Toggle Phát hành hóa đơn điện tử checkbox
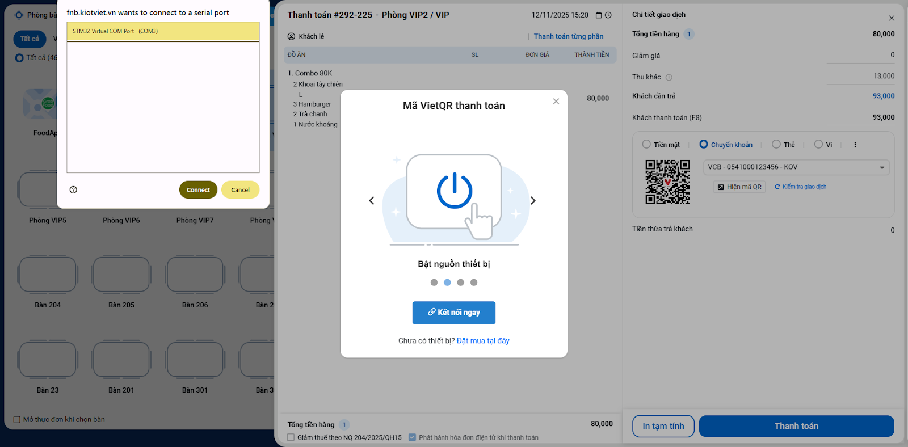This screenshot has height=447, width=908. [x=413, y=437]
